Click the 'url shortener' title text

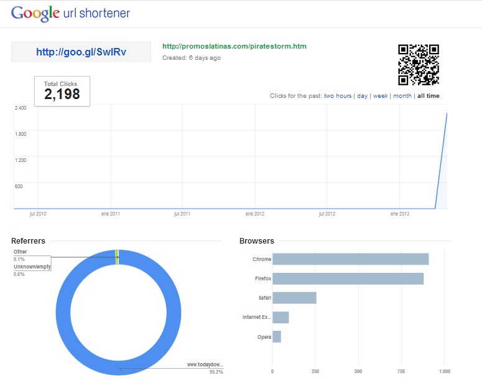[x=96, y=13]
